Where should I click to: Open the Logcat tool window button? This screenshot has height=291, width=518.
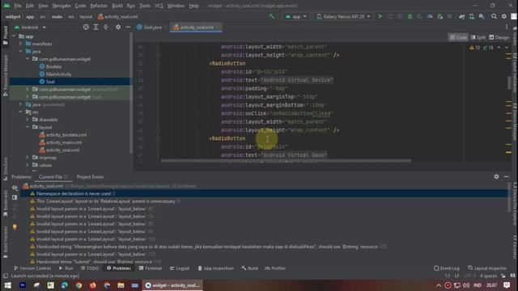tap(180, 268)
